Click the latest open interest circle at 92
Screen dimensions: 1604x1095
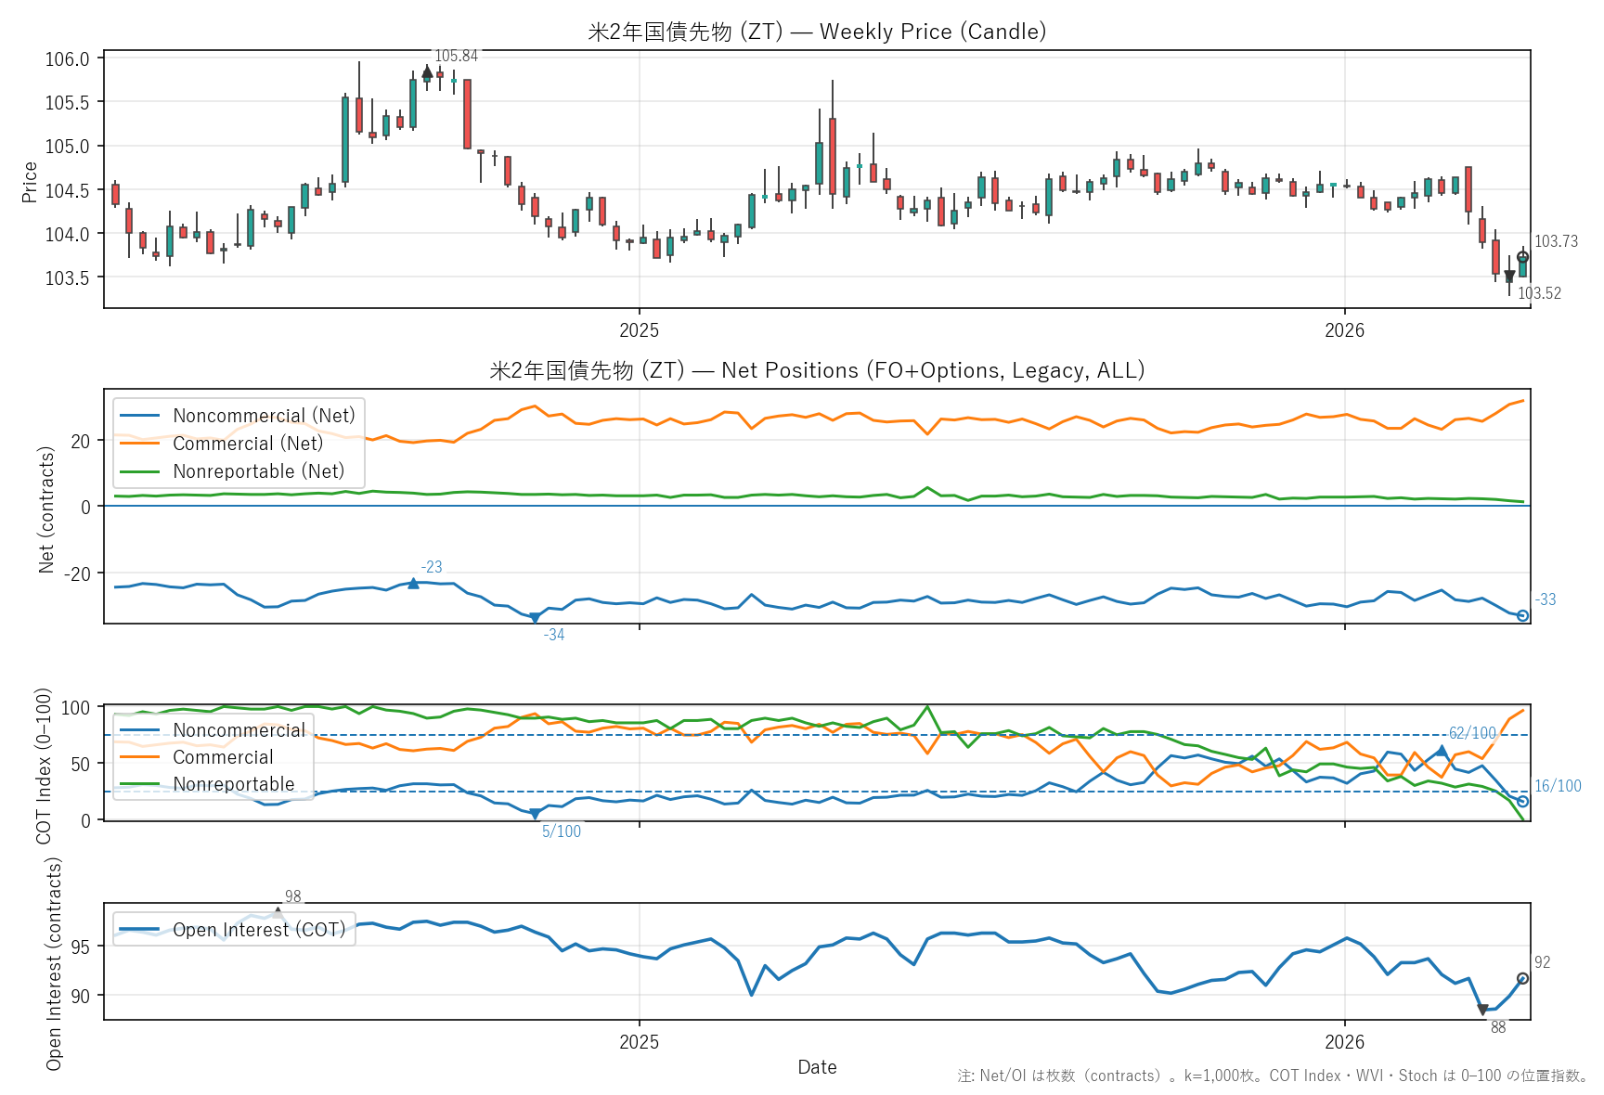1522,978
